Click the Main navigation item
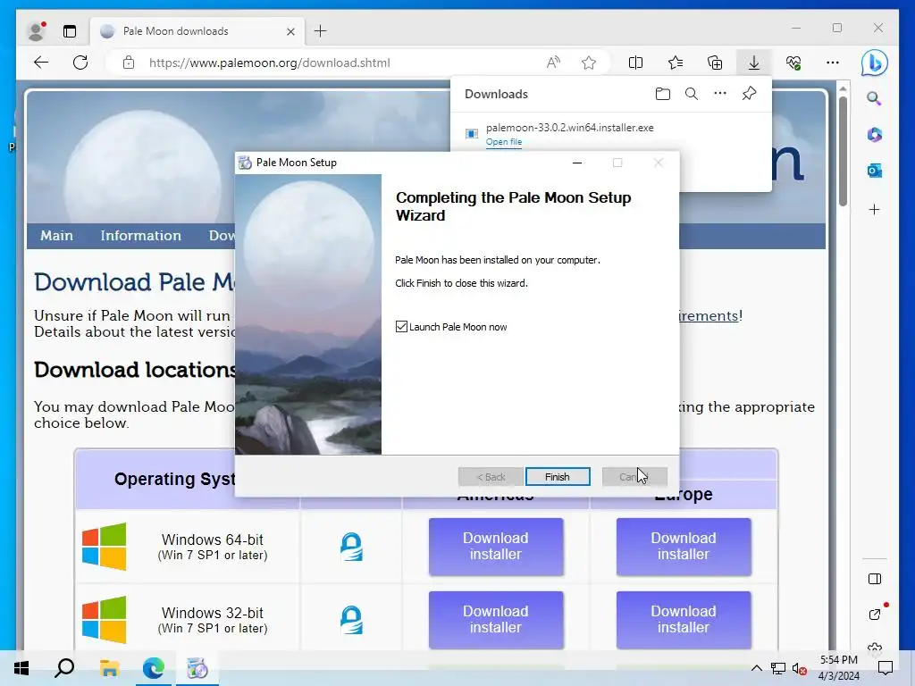915x686 pixels. [x=56, y=236]
